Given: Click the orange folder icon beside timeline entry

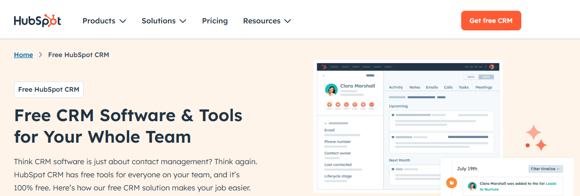Looking at the screenshot, I should click(x=452, y=183).
